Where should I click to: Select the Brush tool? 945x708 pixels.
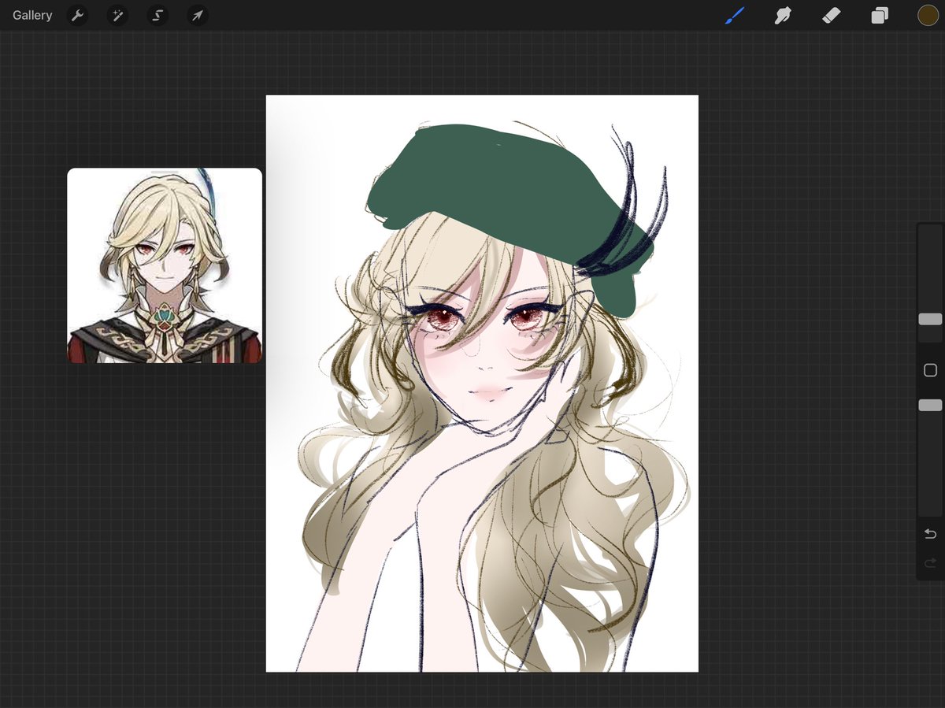[734, 15]
